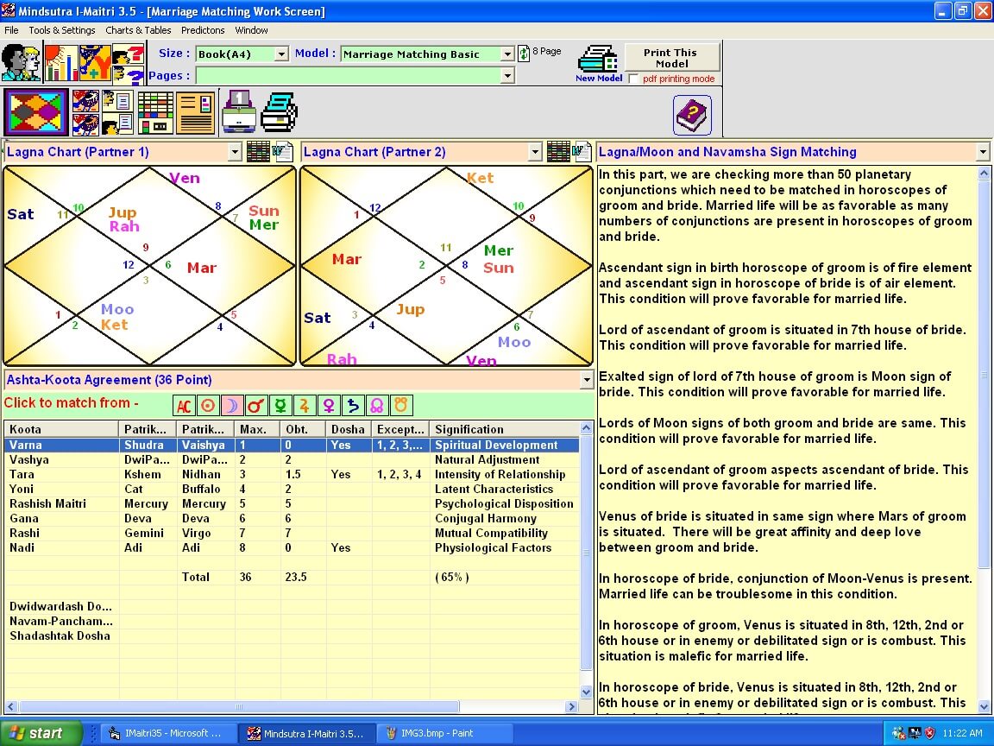Open Lagna Chart (Partner 1) dropdown
This screenshot has width=994, height=746.
click(x=235, y=152)
